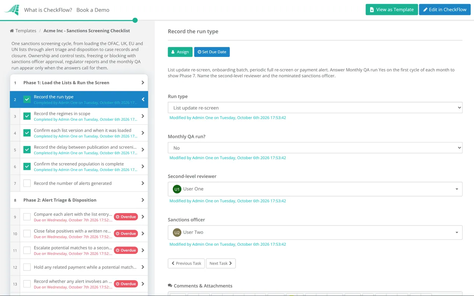Click the User Two avatar badge U2
The height and width of the screenshot is (296, 474).
[x=177, y=232]
